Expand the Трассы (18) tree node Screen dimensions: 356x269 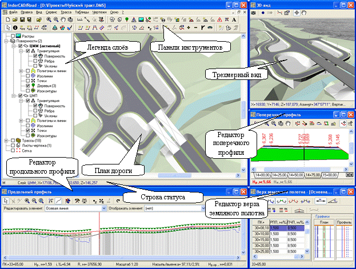(5, 140)
